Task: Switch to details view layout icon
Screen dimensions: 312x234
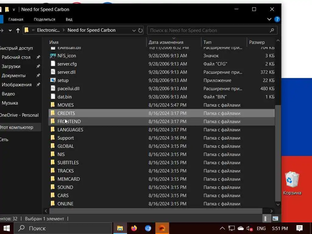Action: [265, 219]
